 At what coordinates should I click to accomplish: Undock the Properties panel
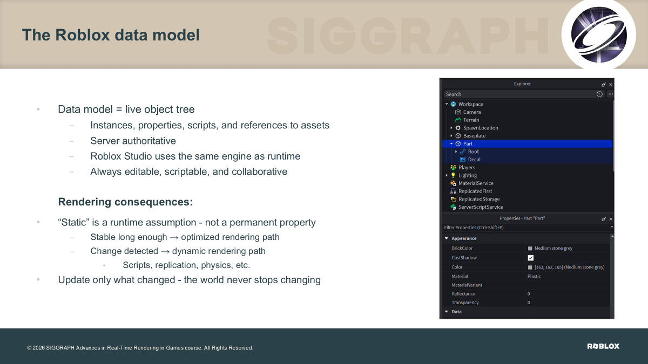click(x=604, y=219)
